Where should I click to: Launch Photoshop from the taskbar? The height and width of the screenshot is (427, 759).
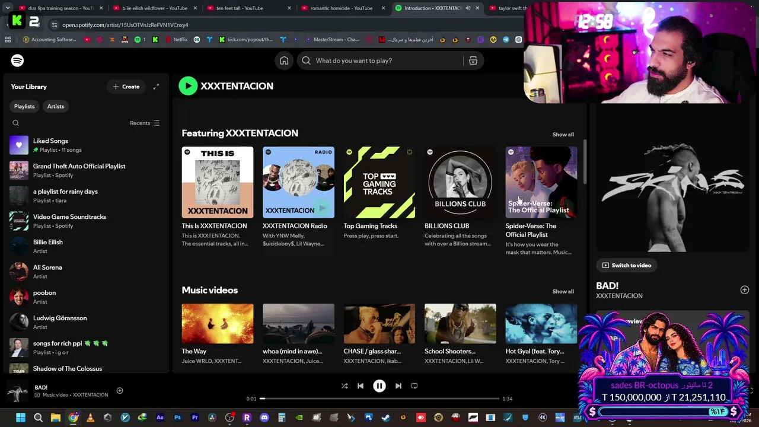(177, 418)
